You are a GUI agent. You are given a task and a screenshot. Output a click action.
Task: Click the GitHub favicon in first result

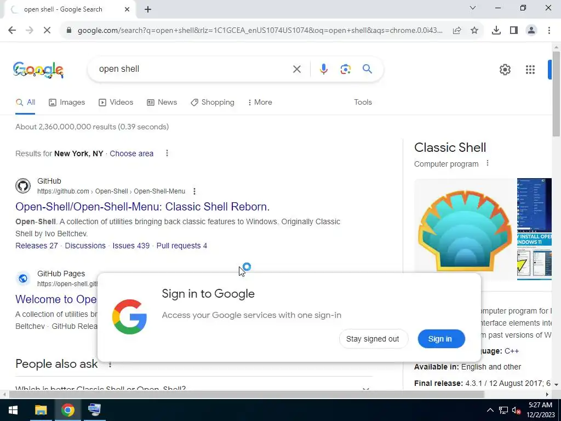click(23, 186)
